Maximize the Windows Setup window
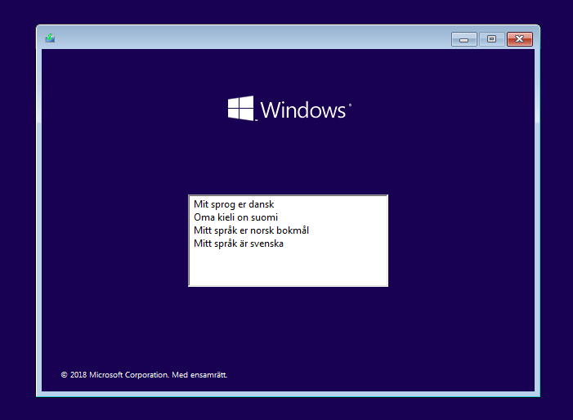This screenshot has width=573, height=420. click(492, 39)
